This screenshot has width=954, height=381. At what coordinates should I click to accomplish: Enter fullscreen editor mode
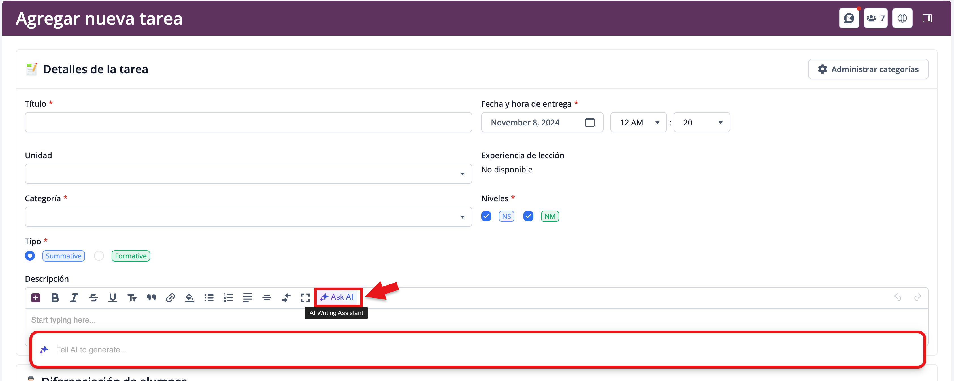(x=305, y=297)
